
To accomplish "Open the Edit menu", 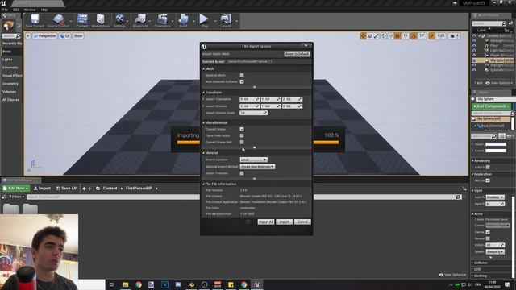I will 16,10.
